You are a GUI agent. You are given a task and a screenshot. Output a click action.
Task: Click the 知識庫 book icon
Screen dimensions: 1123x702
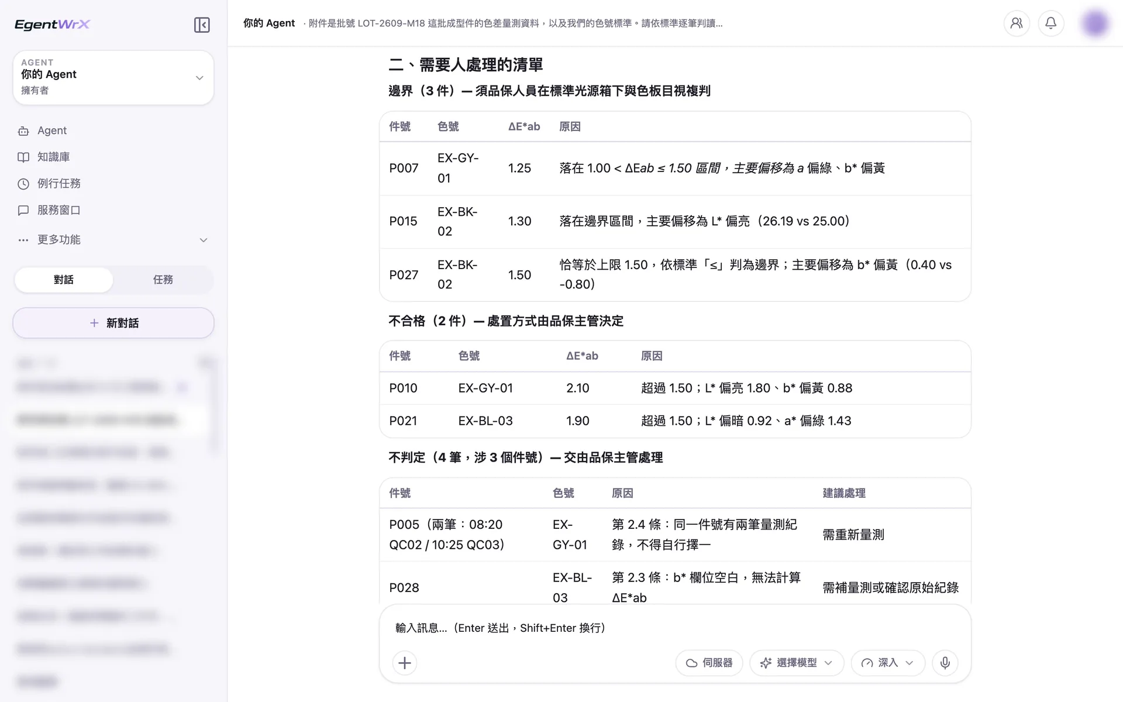(23, 157)
